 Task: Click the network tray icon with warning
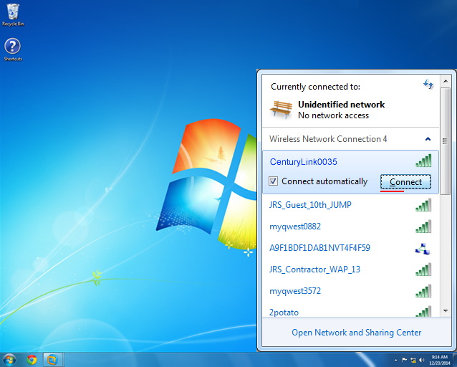pyautogui.click(x=413, y=360)
